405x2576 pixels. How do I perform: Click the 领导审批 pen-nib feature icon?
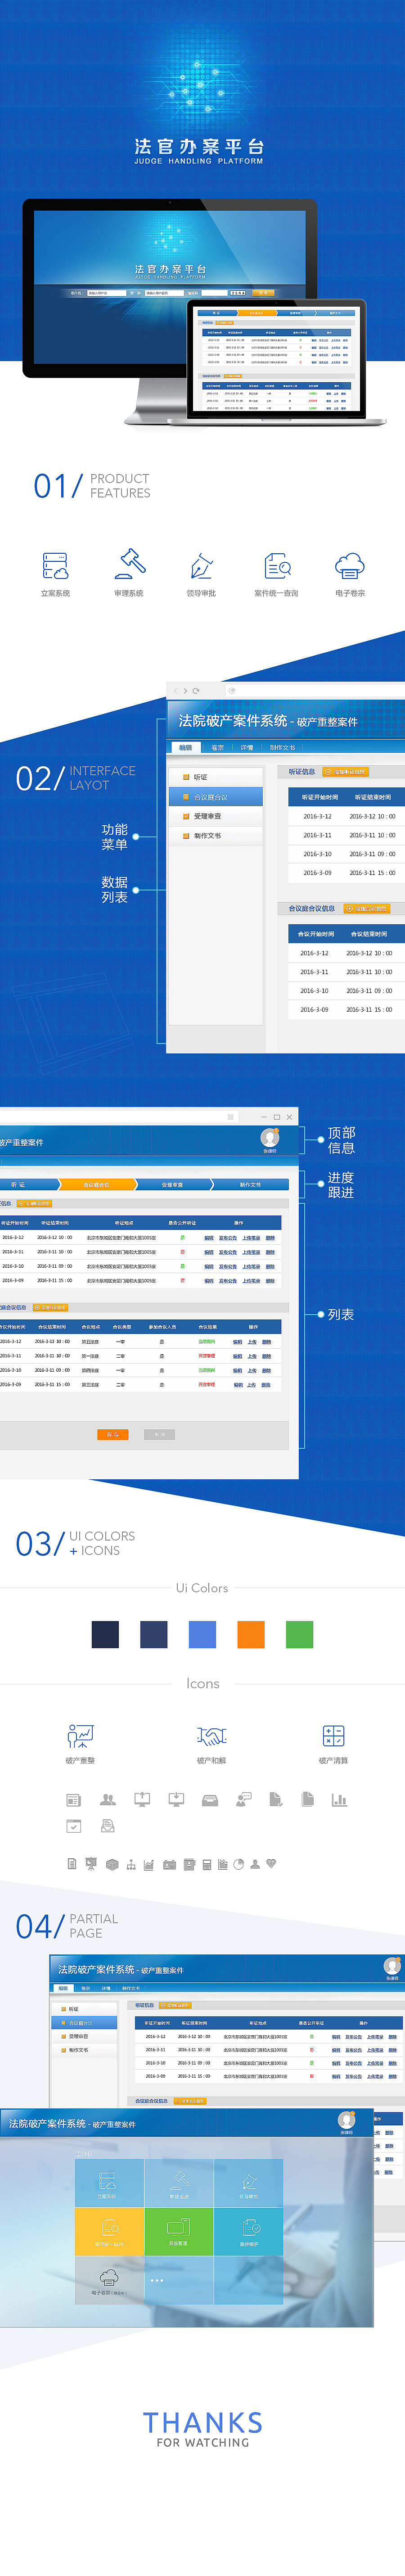tap(202, 566)
